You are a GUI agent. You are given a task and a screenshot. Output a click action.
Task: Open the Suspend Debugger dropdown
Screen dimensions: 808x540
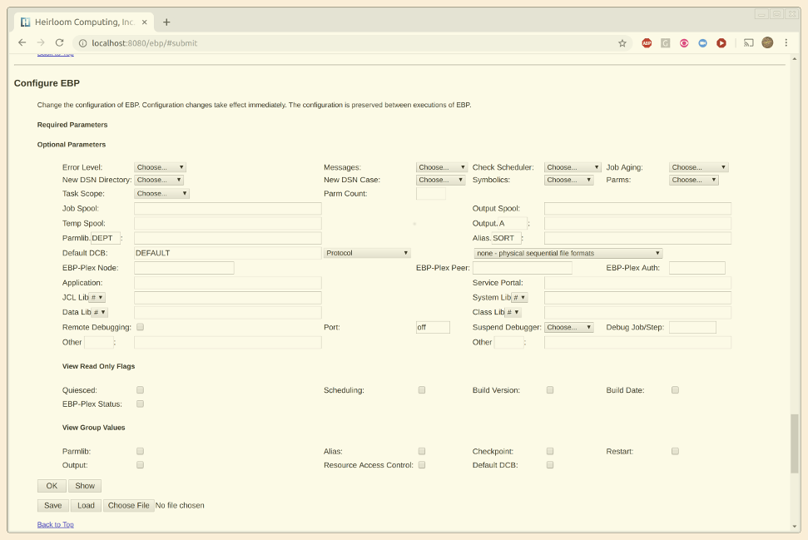click(x=569, y=327)
